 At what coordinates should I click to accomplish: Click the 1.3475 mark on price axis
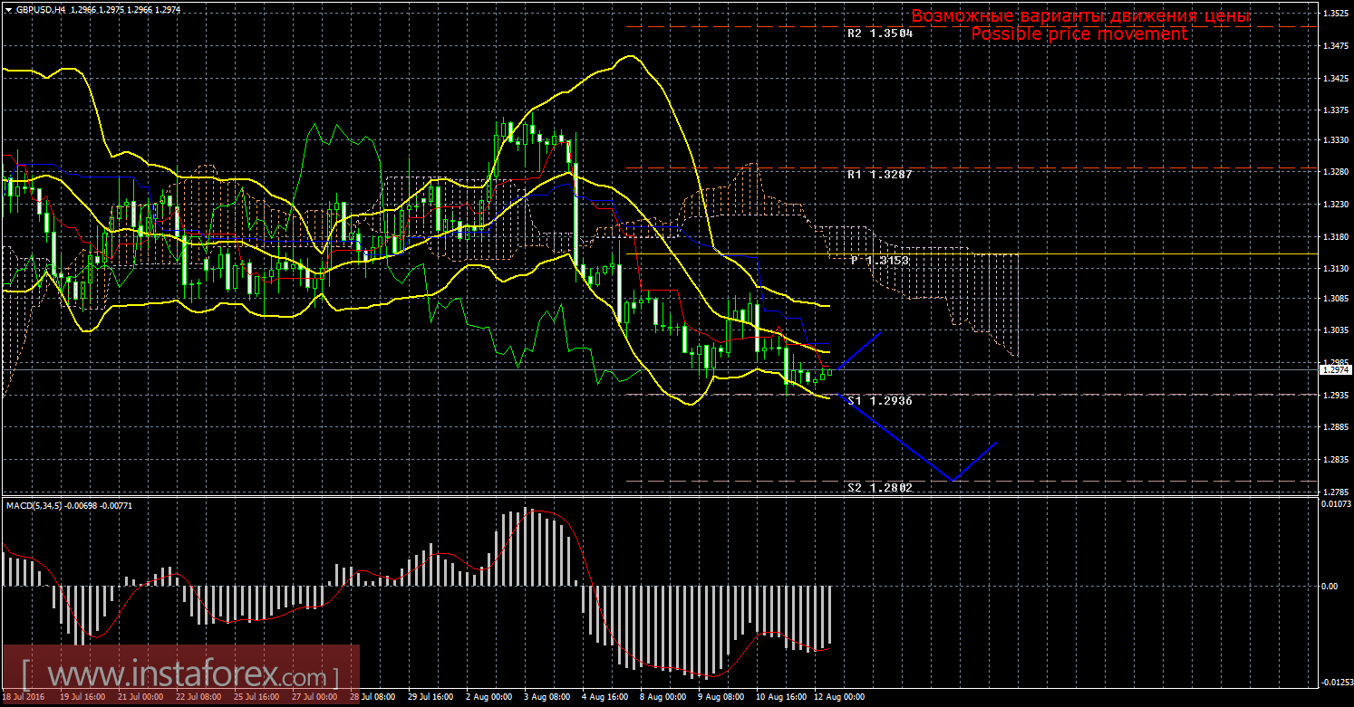pos(1335,45)
